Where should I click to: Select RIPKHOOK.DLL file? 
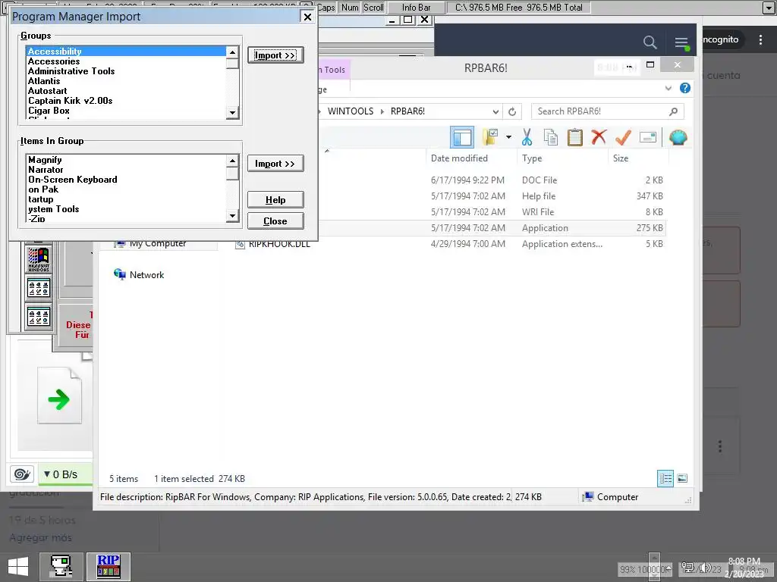(279, 244)
